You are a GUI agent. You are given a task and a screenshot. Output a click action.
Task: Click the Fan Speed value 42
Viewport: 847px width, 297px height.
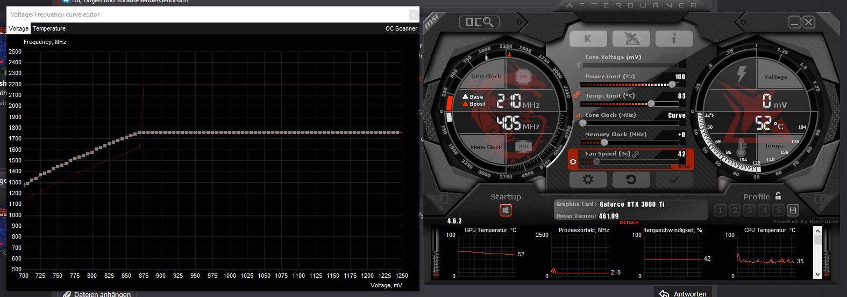coord(681,154)
